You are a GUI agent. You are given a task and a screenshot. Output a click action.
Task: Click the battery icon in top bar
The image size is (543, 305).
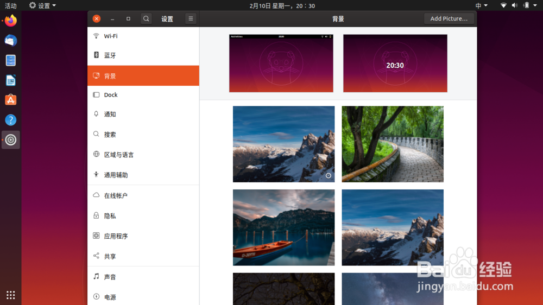(526, 5)
